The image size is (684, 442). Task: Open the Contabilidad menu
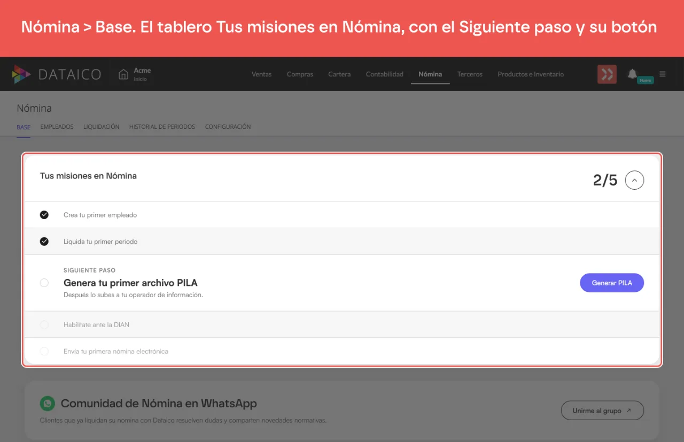click(385, 74)
